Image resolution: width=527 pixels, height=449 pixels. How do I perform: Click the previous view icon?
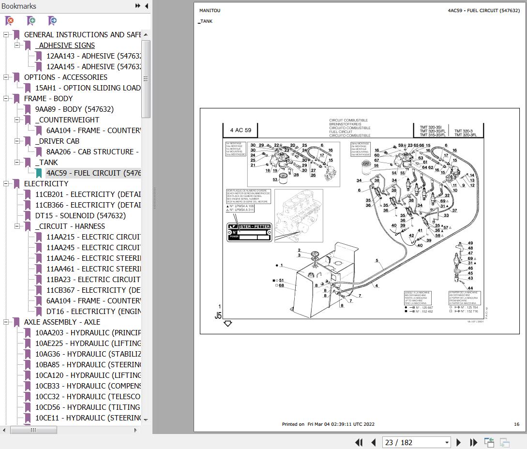tap(489, 442)
